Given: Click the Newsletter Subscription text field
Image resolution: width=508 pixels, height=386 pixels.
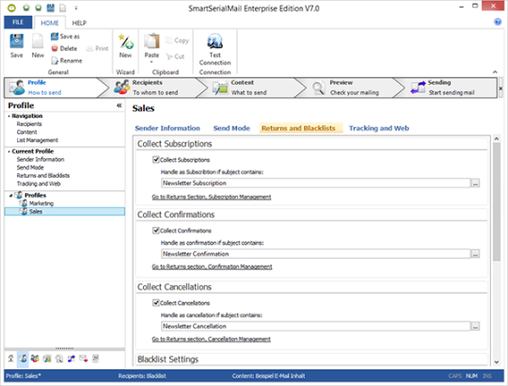Looking at the screenshot, I should [x=315, y=184].
